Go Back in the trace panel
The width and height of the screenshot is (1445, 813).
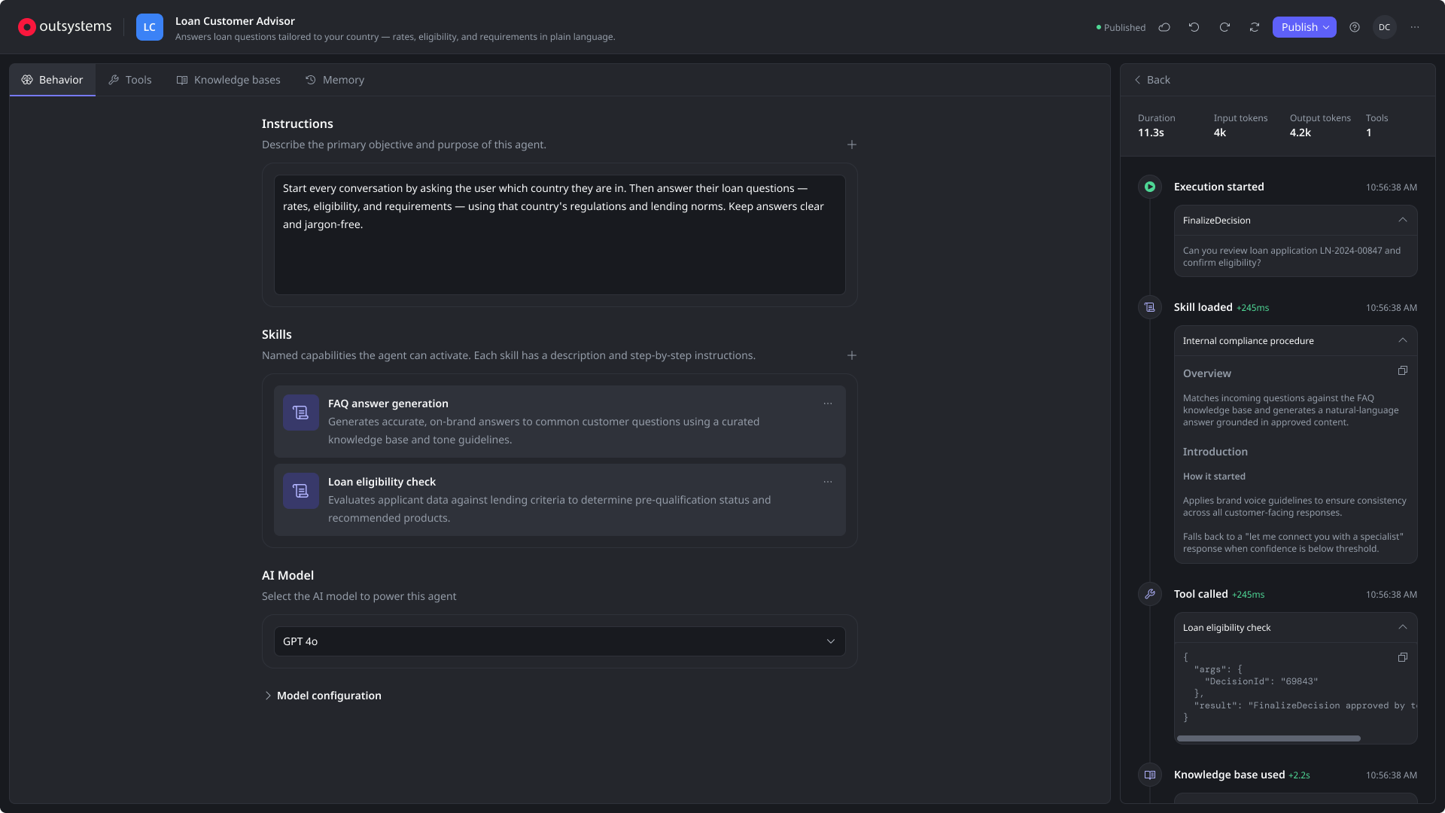tap(1152, 80)
